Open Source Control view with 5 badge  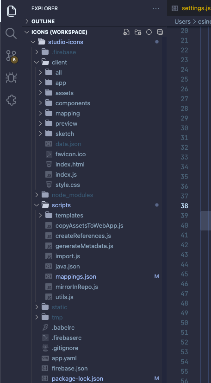(11, 57)
